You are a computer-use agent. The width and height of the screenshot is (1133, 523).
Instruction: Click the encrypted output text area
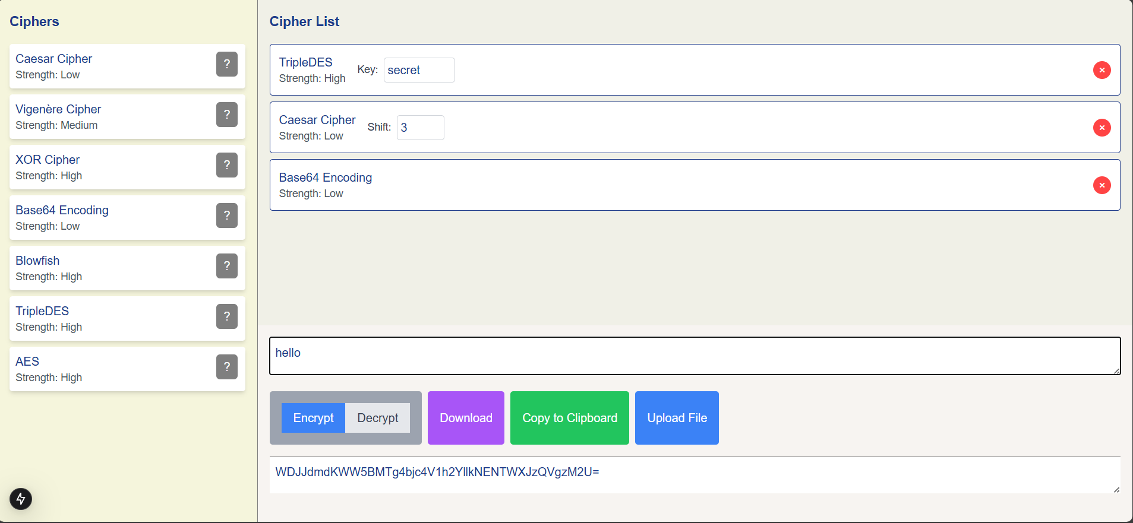[695, 475]
